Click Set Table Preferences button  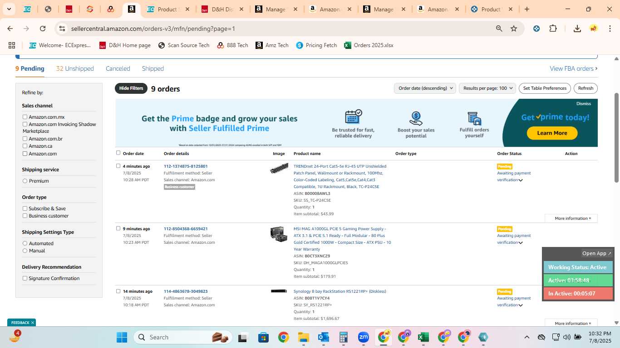(545, 88)
